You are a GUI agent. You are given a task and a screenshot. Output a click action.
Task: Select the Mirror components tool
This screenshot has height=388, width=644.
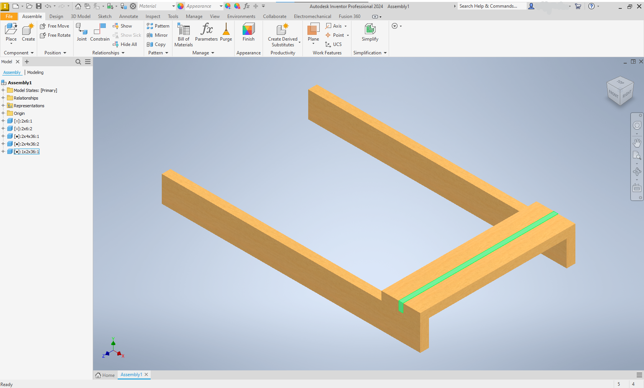(157, 35)
